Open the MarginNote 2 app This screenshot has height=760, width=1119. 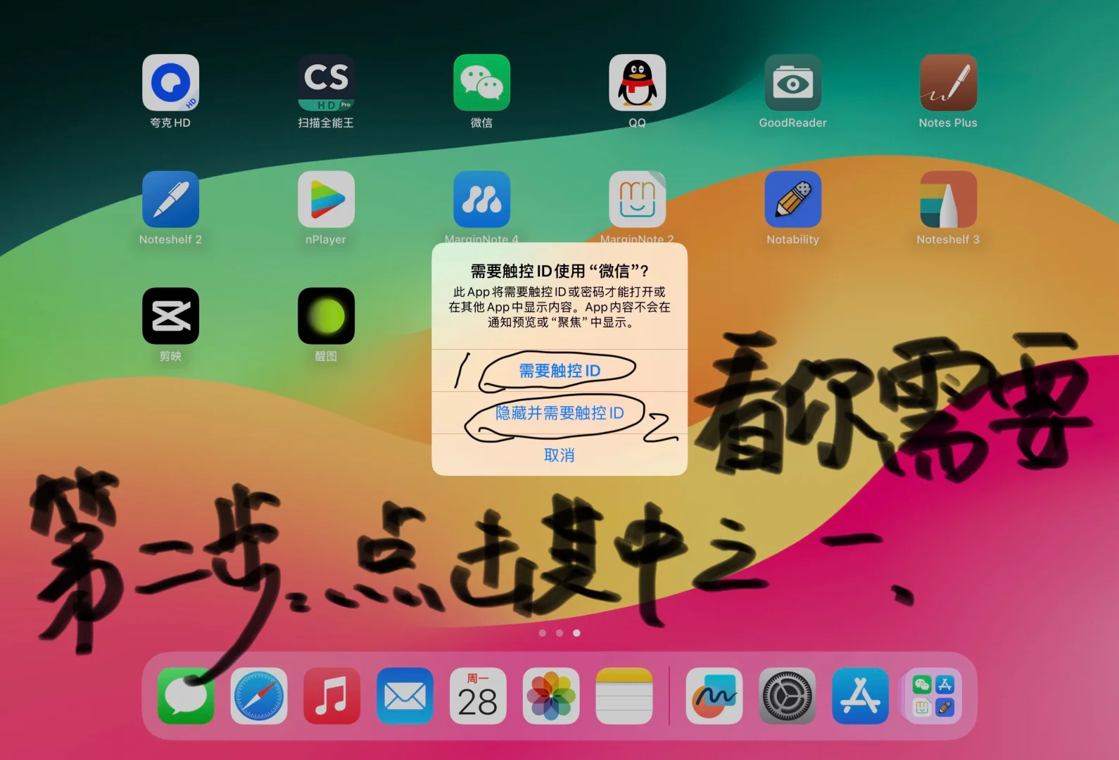point(637,199)
